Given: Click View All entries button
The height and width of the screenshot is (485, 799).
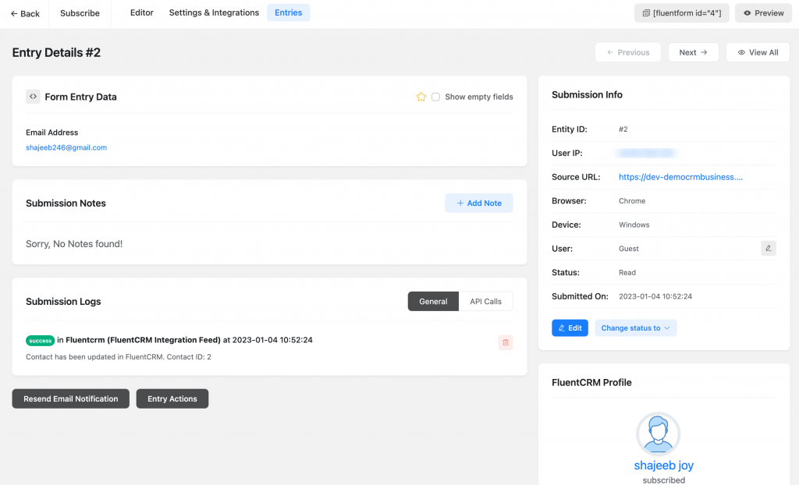Looking at the screenshot, I should (757, 52).
